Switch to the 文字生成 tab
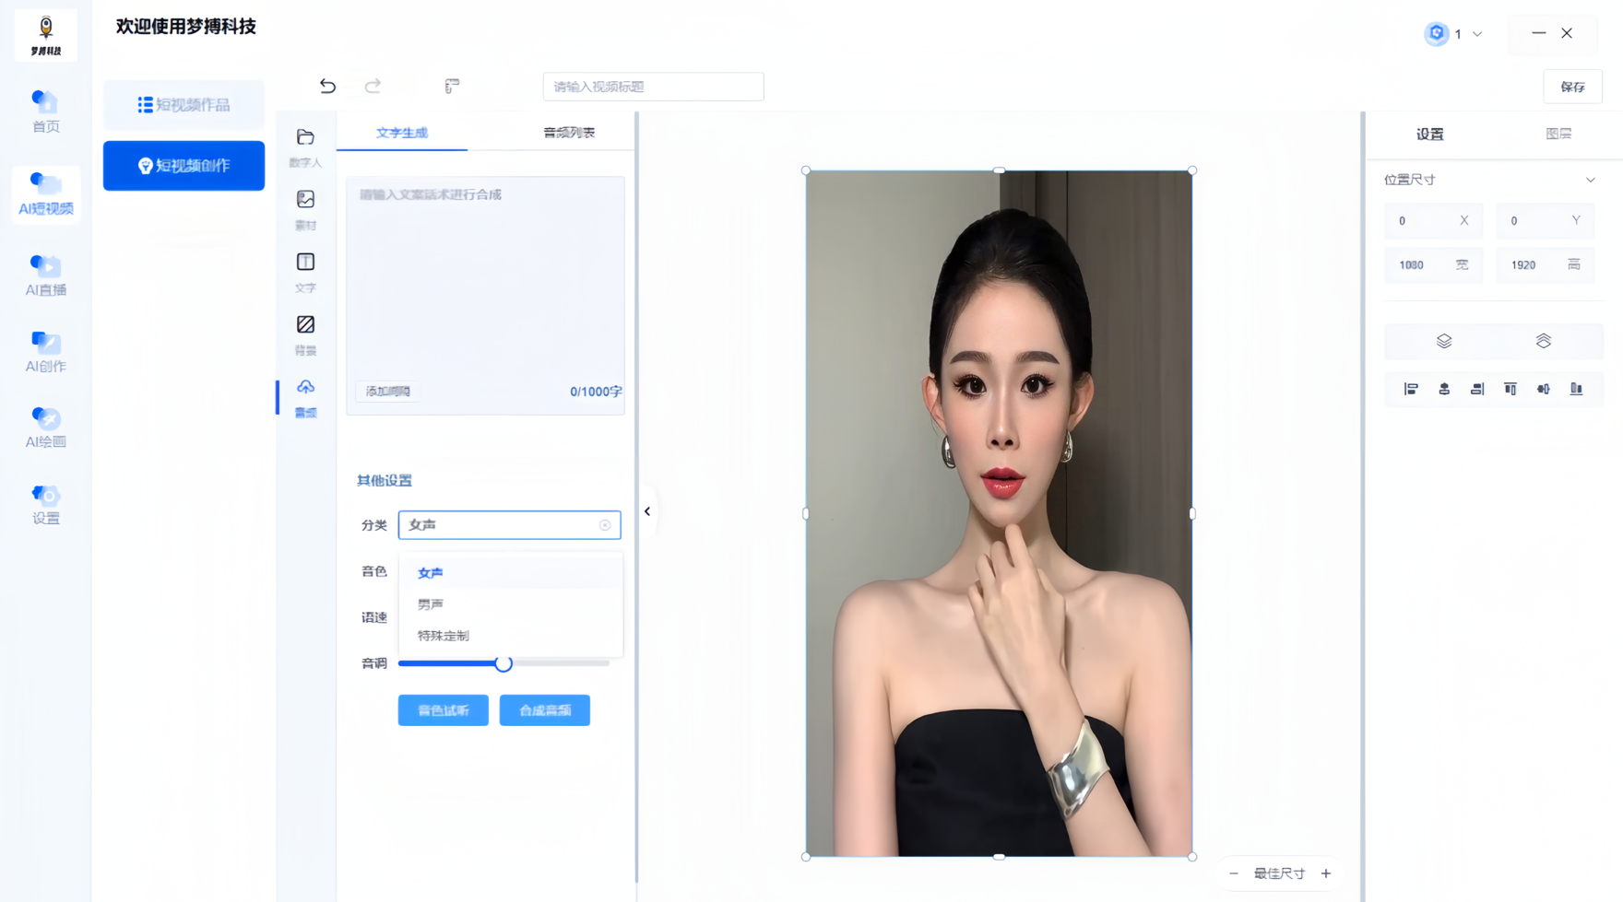Screen dimensions: 1623x902 [402, 133]
